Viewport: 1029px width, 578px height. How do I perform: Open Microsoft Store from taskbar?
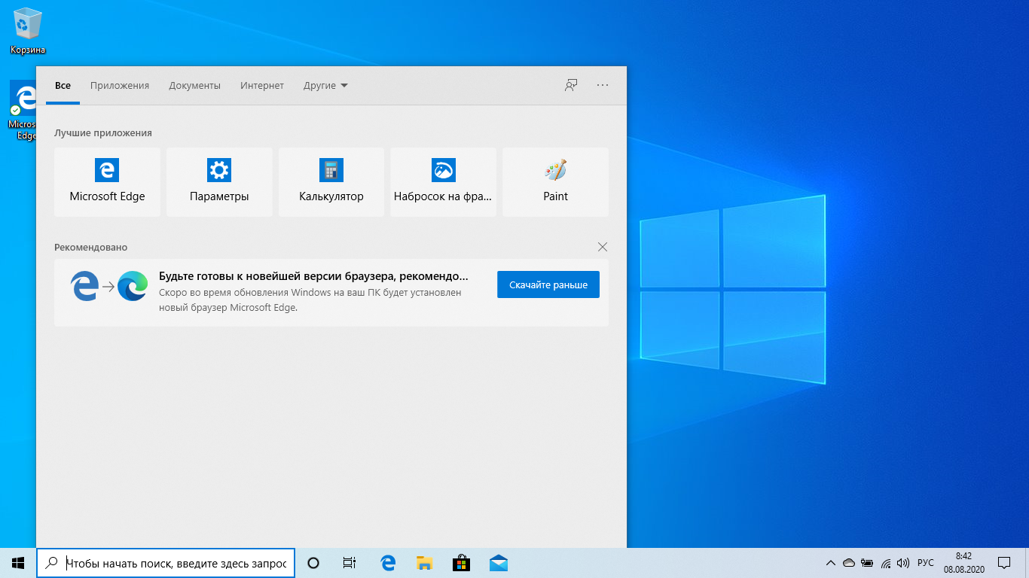[x=461, y=563]
